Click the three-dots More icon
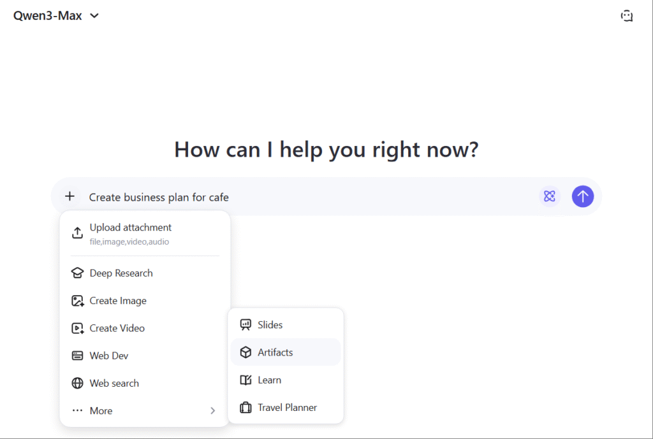 (77, 411)
